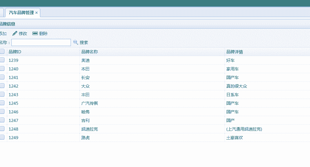Click the 国产车 detail in row 1246
The image size is (310, 167).
(232, 112)
